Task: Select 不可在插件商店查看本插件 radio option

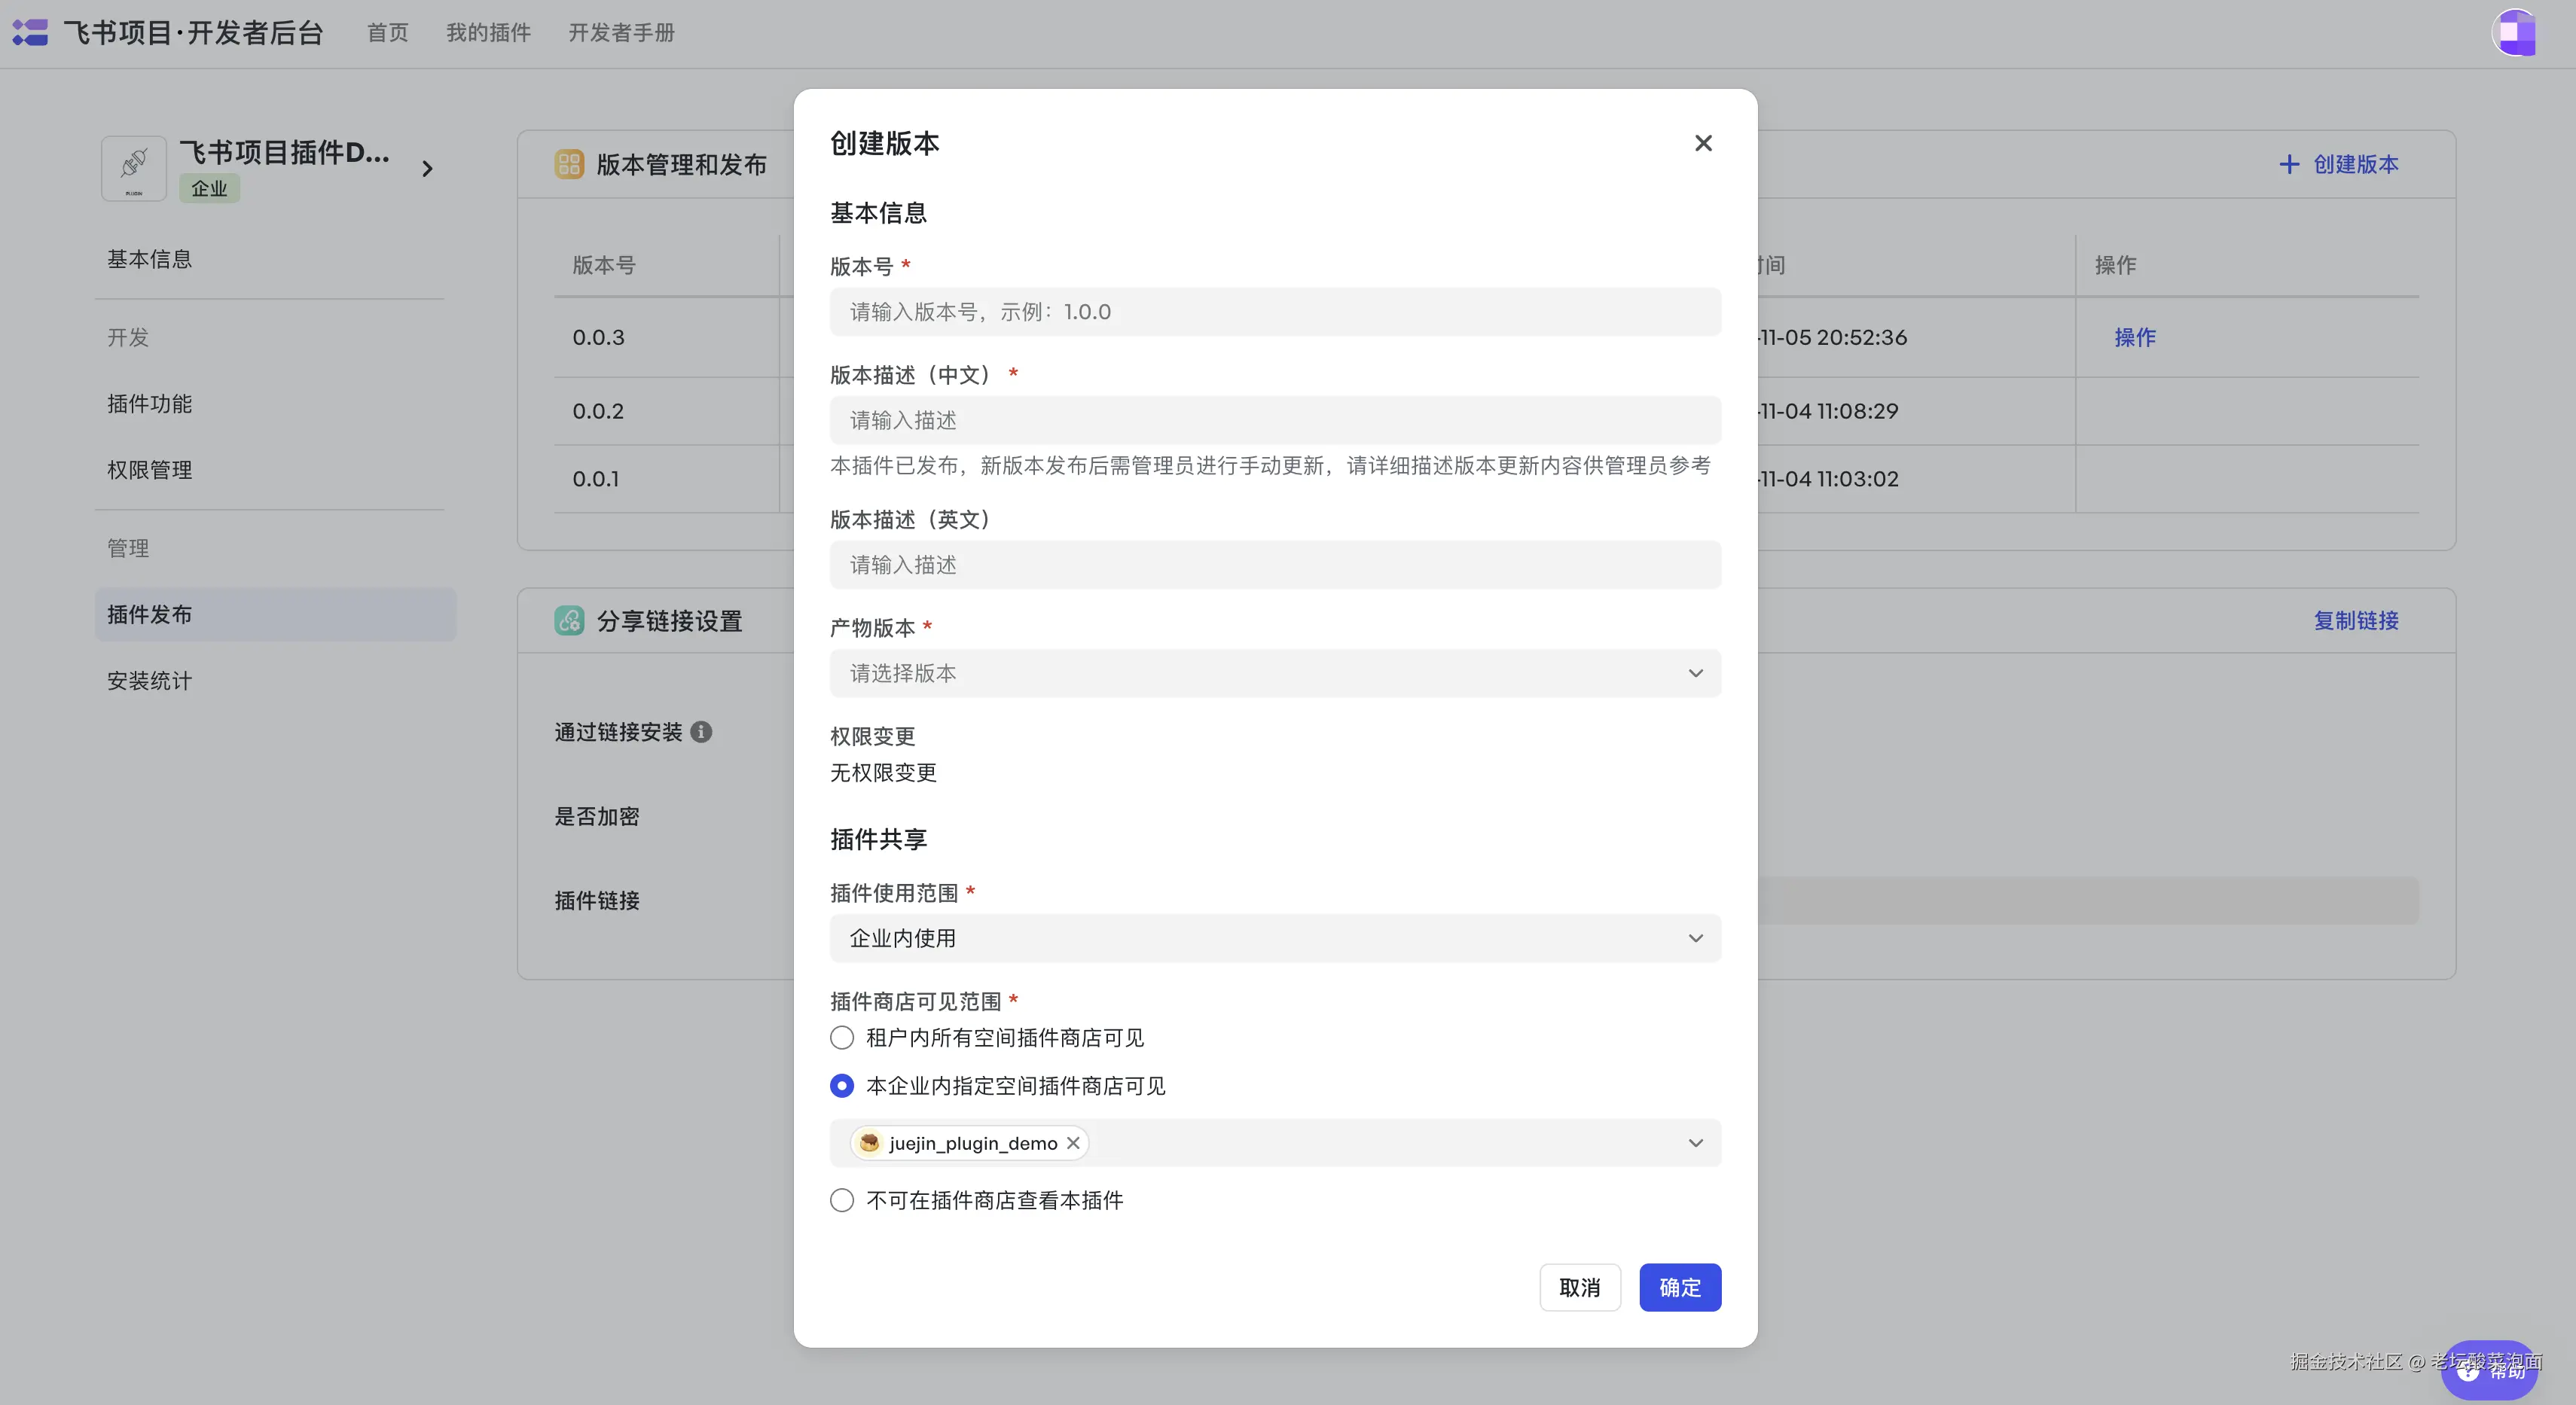Action: point(842,1199)
